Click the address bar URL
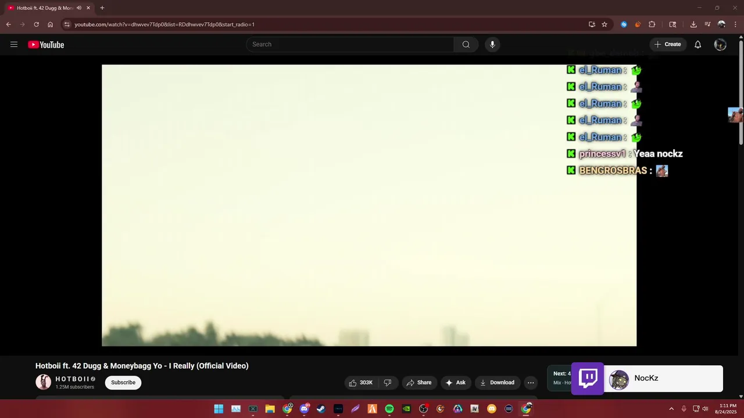The width and height of the screenshot is (744, 418). click(164, 24)
